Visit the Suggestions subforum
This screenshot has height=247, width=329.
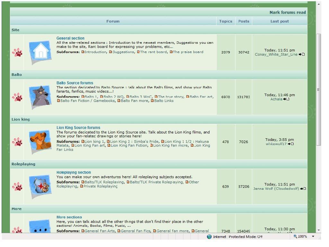(123, 52)
